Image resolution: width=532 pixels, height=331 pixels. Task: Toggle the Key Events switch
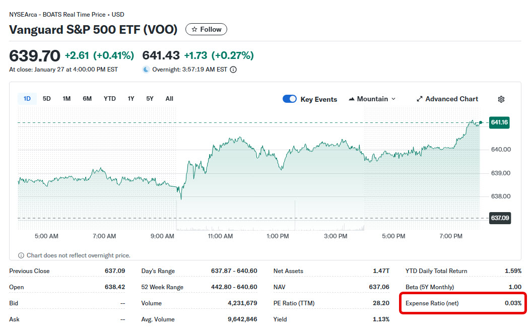coord(290,99)
